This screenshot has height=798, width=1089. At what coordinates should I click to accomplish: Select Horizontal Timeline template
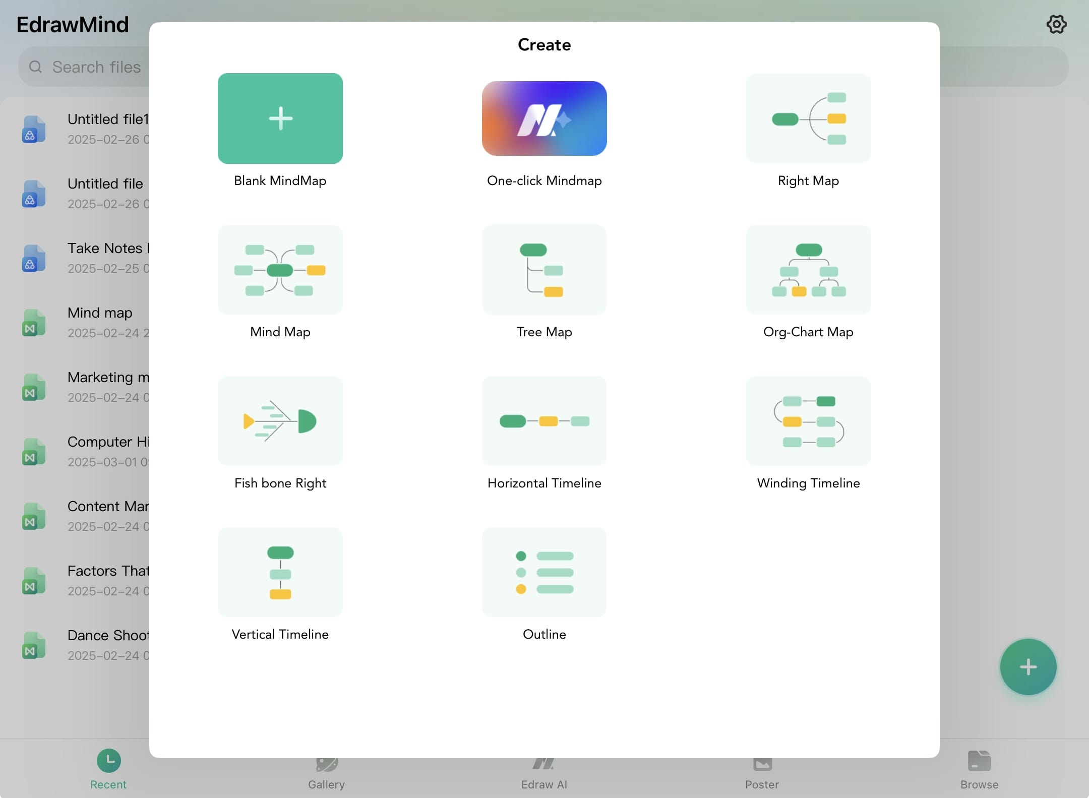(544, 421)
